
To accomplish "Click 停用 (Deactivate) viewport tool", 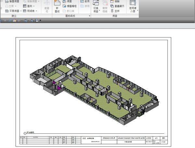I will click(85, 6).
